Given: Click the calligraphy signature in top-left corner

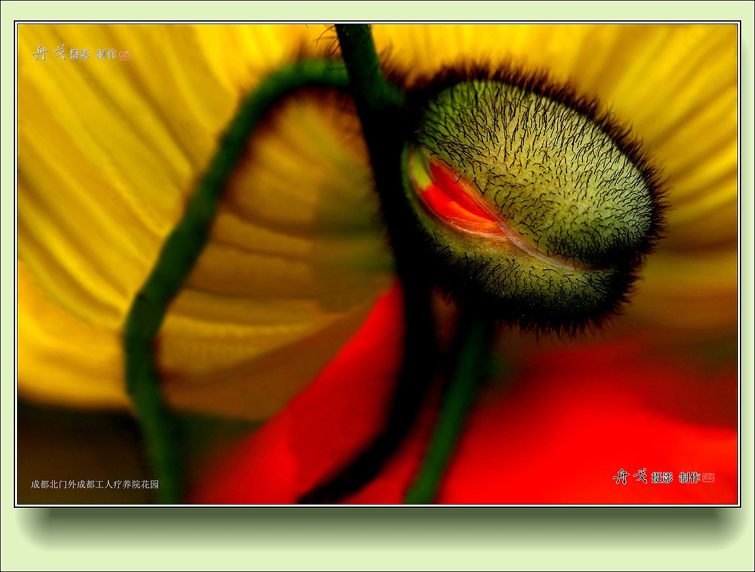Looking at the screenshot, I should click(50, 52).
